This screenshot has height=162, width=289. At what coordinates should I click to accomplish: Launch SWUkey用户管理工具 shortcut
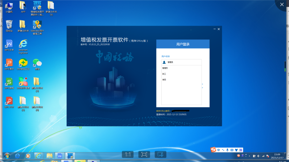[x=37, y=28]
